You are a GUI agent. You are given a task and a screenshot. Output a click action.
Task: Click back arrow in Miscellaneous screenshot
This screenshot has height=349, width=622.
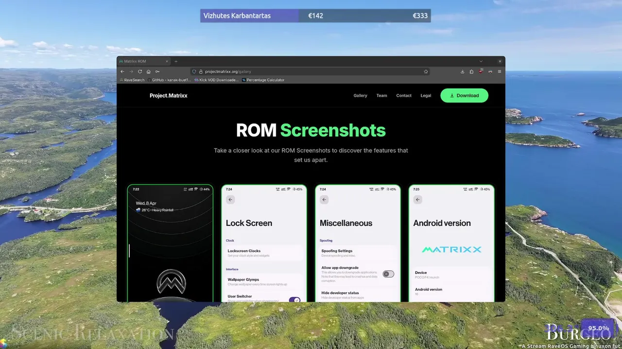(324, 199)
